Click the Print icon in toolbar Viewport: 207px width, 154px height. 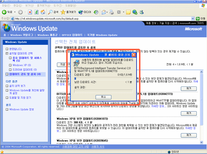pos(112,12)
